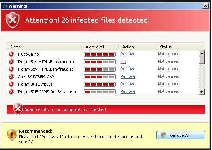Click the Warning title bar app icon
This screenshot has height=150, width=212.
click(5, 6)
